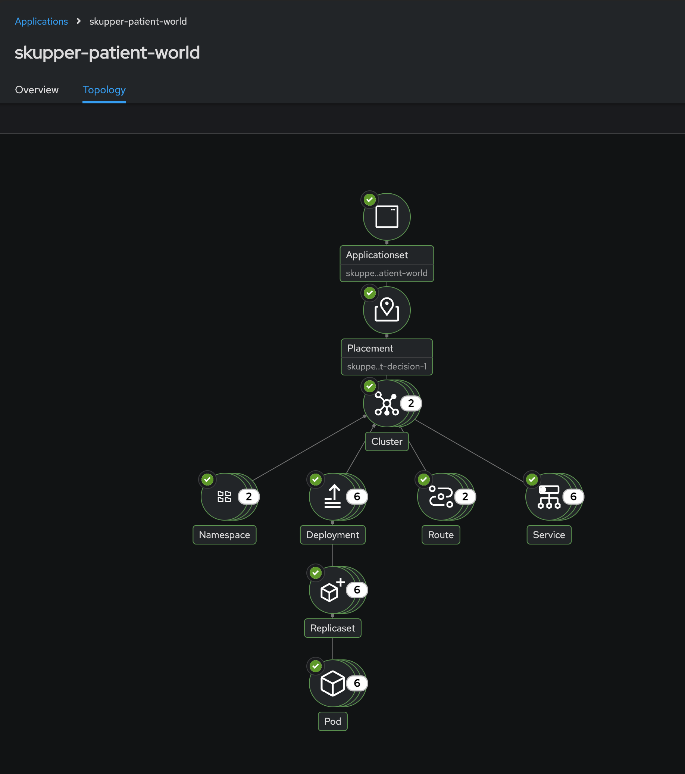Click the Route count badge

465,496
